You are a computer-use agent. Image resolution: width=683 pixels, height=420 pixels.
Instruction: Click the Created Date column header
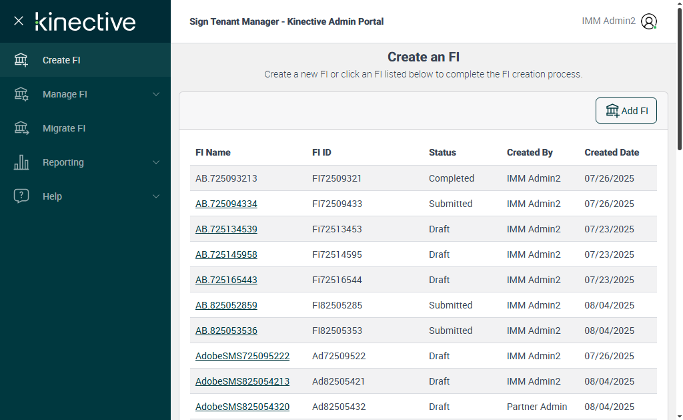pos(612,152)
